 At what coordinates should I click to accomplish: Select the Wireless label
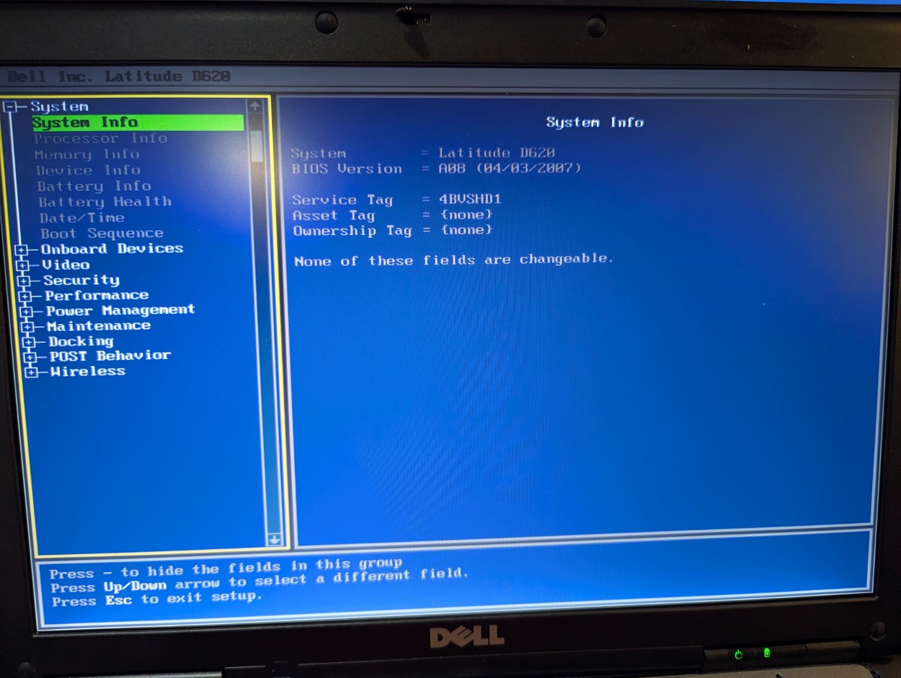pyautogui.click(x=88, y=371)
